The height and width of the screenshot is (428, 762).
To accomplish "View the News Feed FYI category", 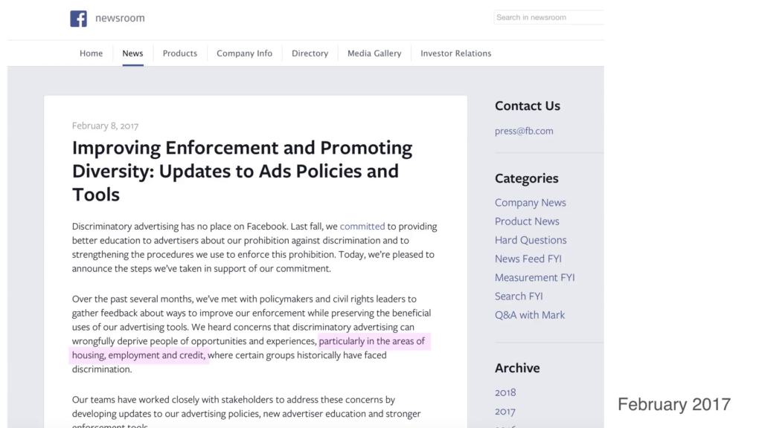I will tap(528, 259).
